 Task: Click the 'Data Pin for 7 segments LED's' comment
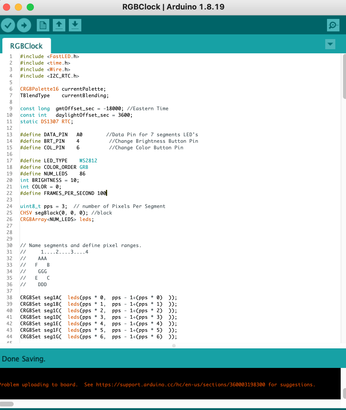point(152,134)
